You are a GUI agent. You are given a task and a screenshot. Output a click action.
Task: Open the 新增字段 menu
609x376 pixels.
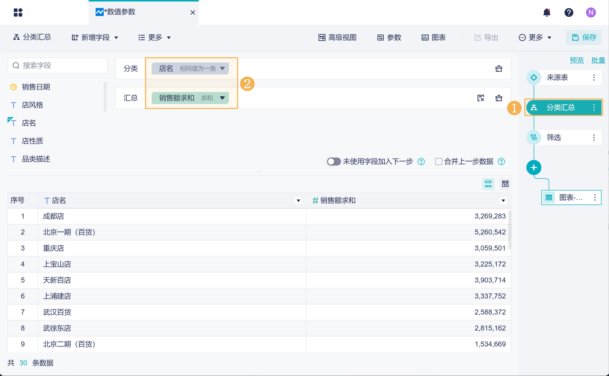pos(95,37)
